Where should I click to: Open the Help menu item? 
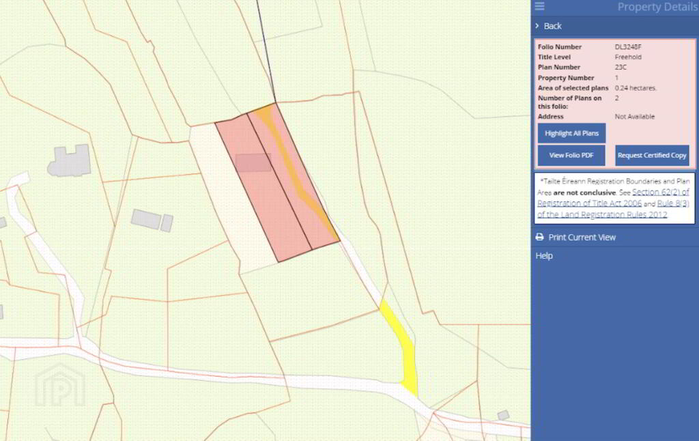[544, 256]
